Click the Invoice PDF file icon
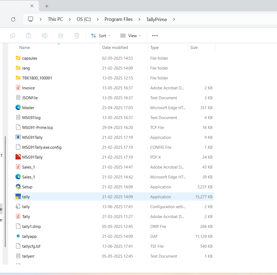 (x=18, y=88)
